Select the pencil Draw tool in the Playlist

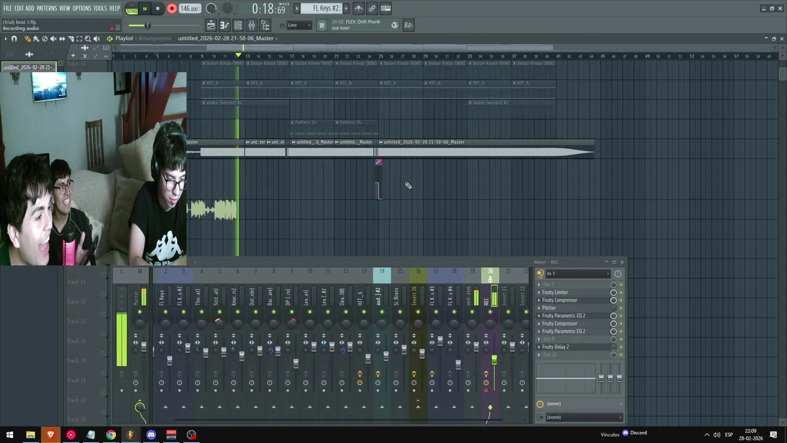[x=27, y=39]
